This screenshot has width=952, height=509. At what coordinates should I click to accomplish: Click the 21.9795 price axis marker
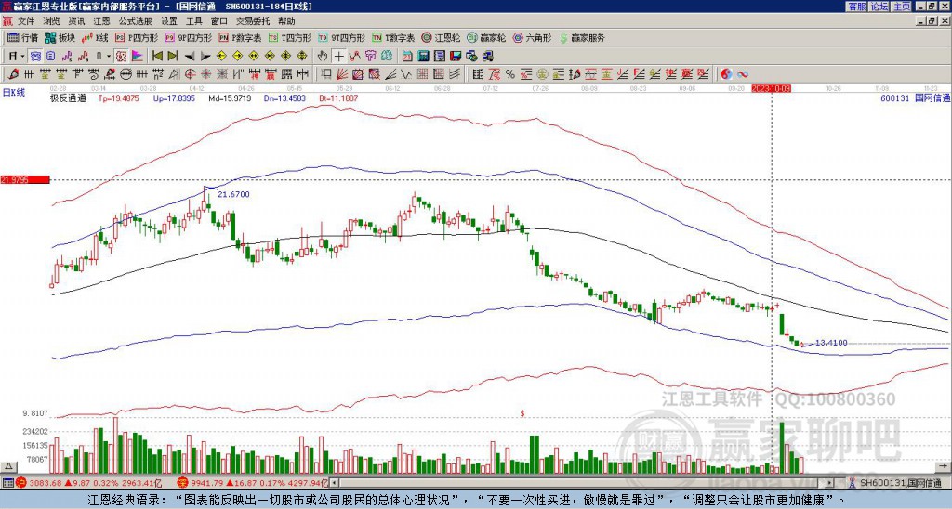(24, 179)
